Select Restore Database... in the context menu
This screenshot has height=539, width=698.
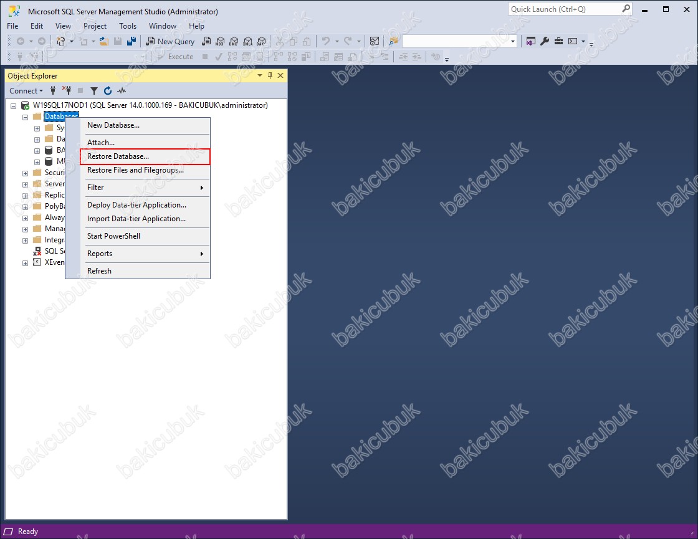tap(145, 156)
